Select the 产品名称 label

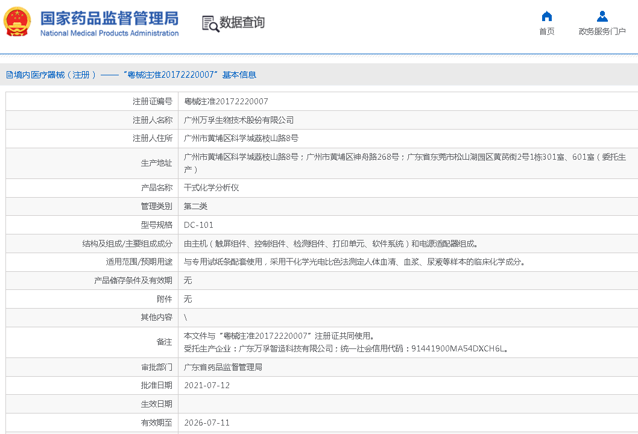click(x=157, y=187)
